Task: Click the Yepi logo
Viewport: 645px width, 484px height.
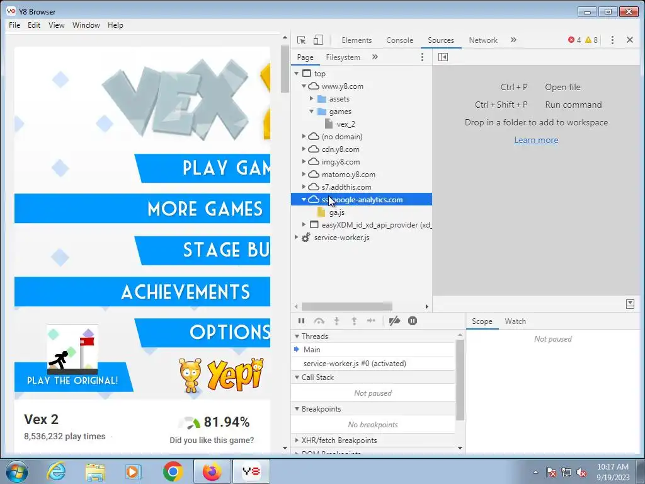Action: [x=222, y=374]
